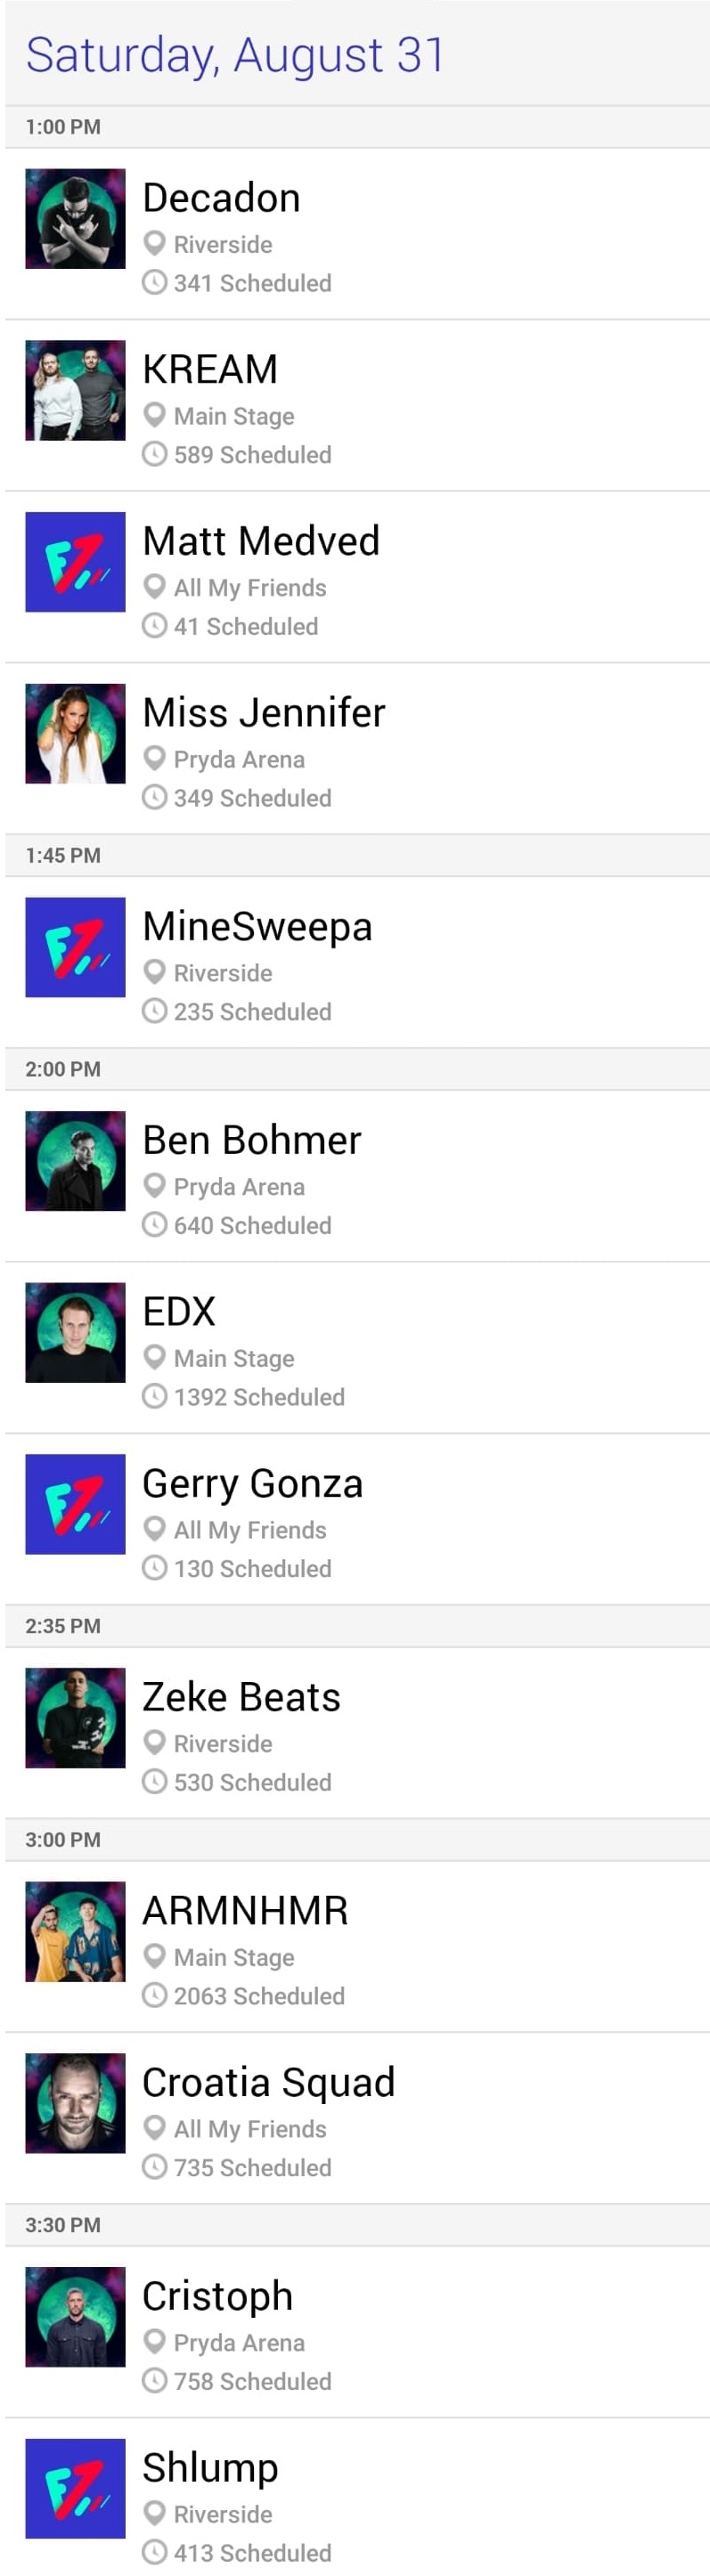The width and height of the screenshot is (710, 2576).
Task: Click pin icon by Cristoph's Pryda Arena
Action: (x=154, y=2341)
